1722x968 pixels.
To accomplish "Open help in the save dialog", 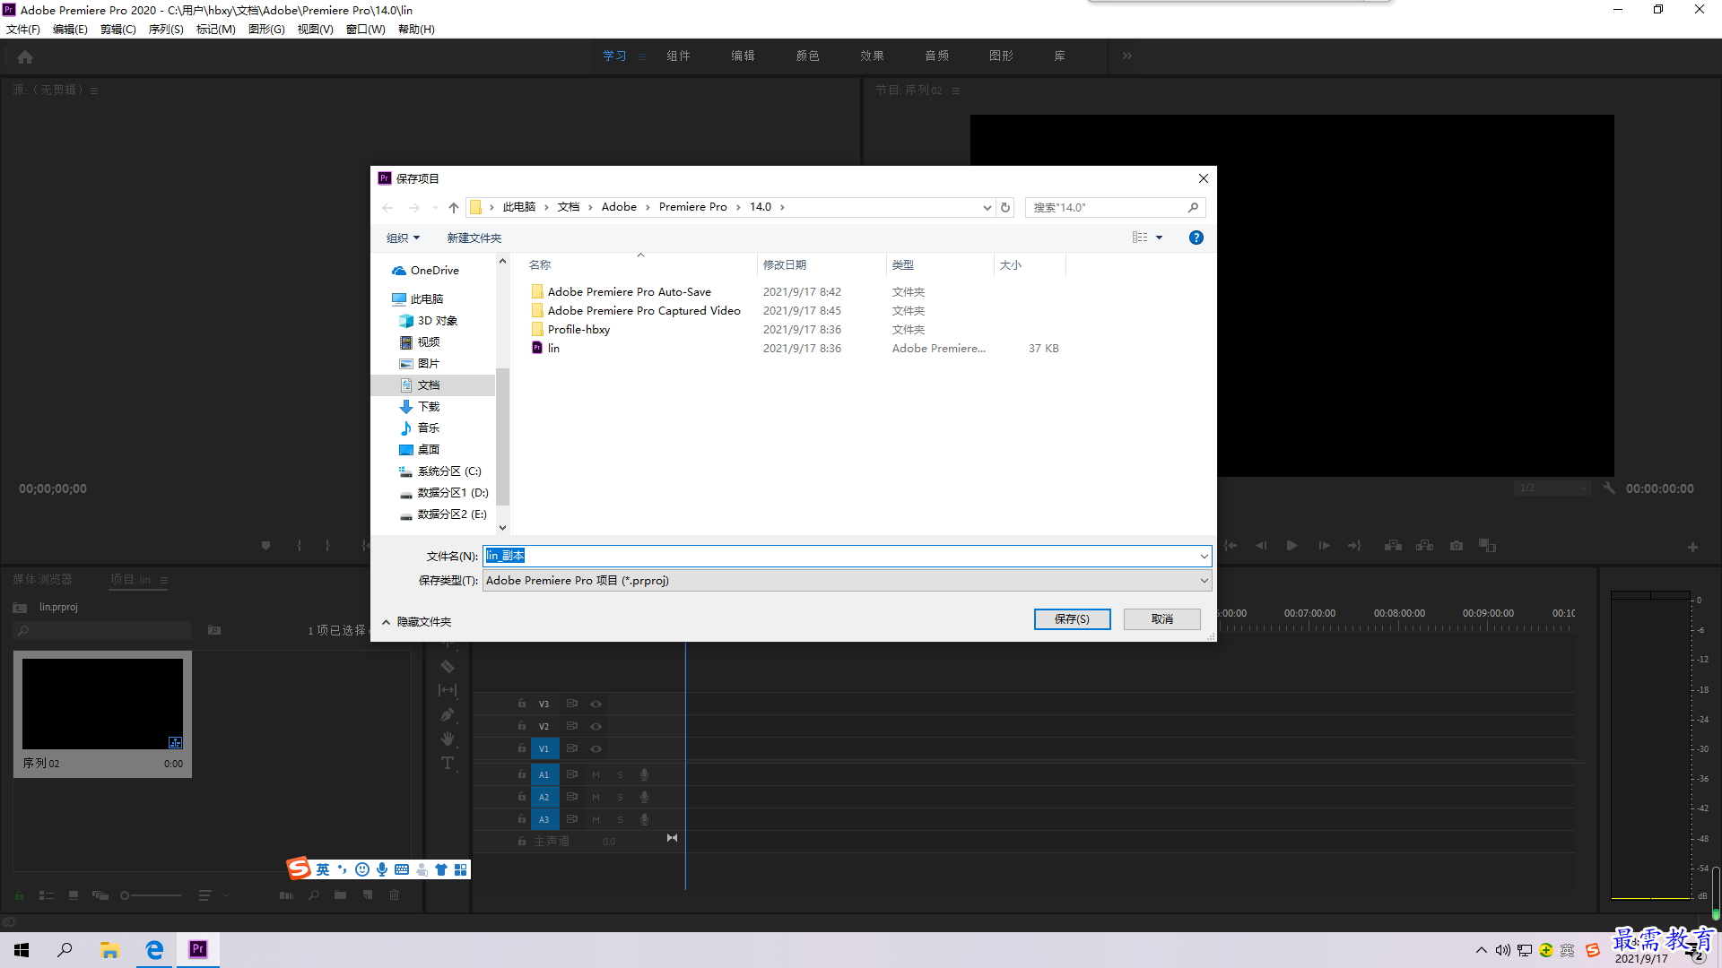I will 1196,238.
